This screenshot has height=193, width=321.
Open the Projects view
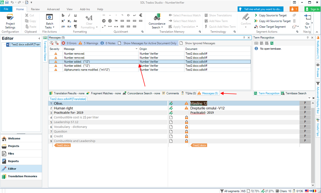coord(21,146)
